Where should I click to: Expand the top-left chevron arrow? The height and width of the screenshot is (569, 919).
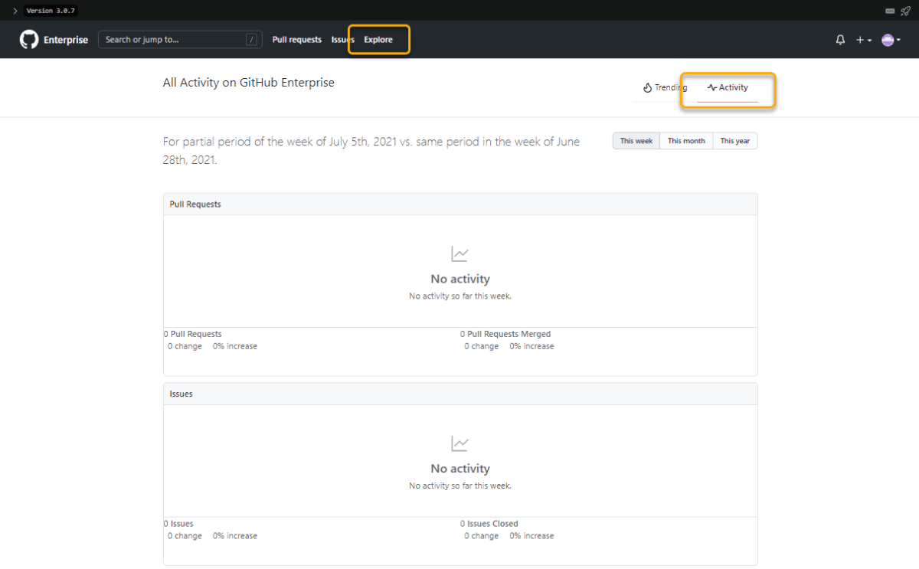[15, 11]
